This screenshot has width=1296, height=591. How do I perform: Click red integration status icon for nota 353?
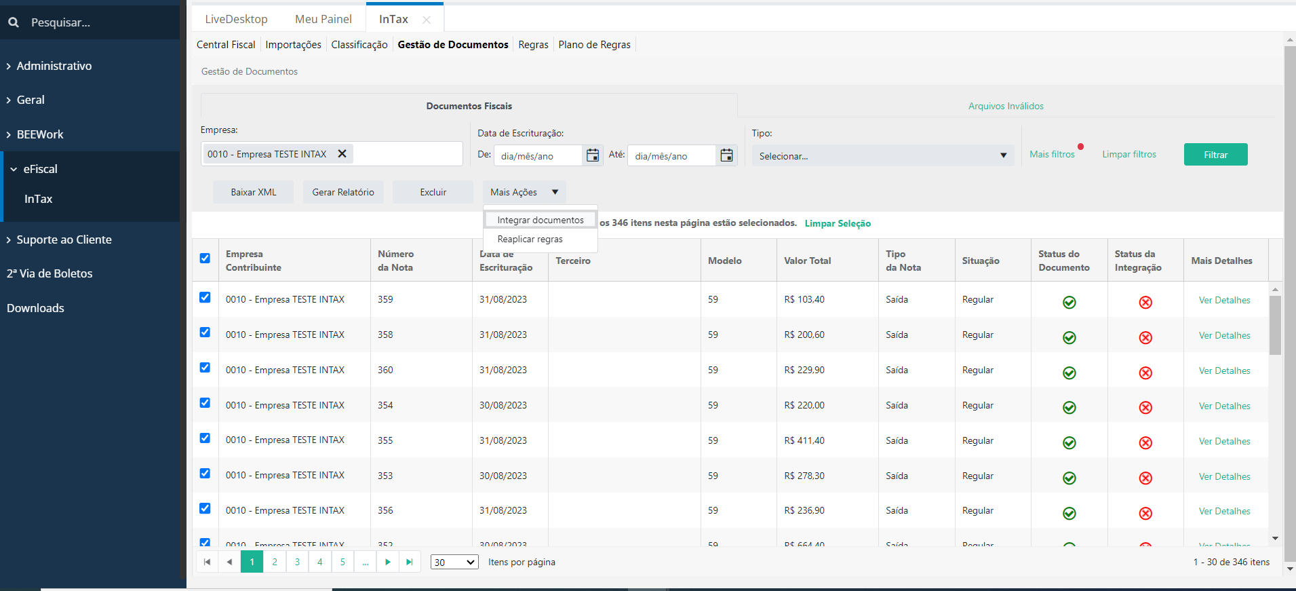(1145, 478)
